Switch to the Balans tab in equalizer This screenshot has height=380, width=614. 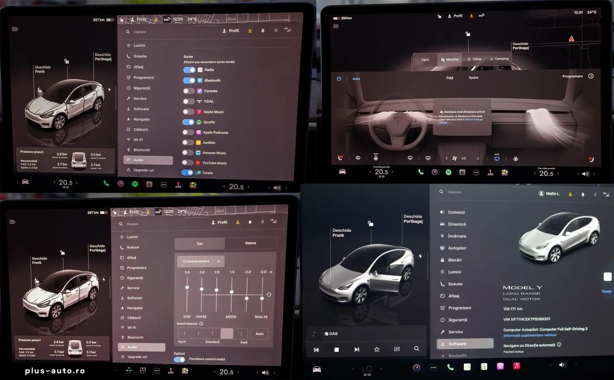click(251, 243)
